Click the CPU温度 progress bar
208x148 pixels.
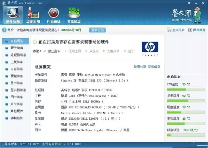tap(186, 90)
